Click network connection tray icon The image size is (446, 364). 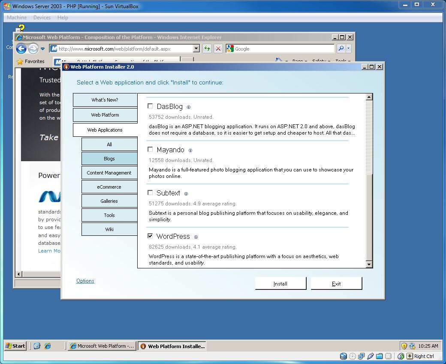click(x=412, y=346)
